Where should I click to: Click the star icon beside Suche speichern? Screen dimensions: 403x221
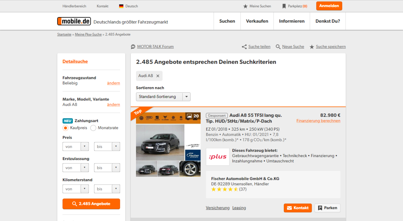pyautogui.click(x=312, y=47)
